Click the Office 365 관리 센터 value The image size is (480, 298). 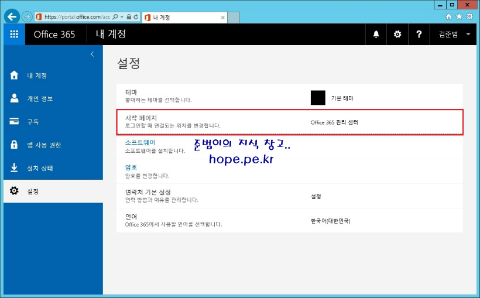tap(334, 122)
